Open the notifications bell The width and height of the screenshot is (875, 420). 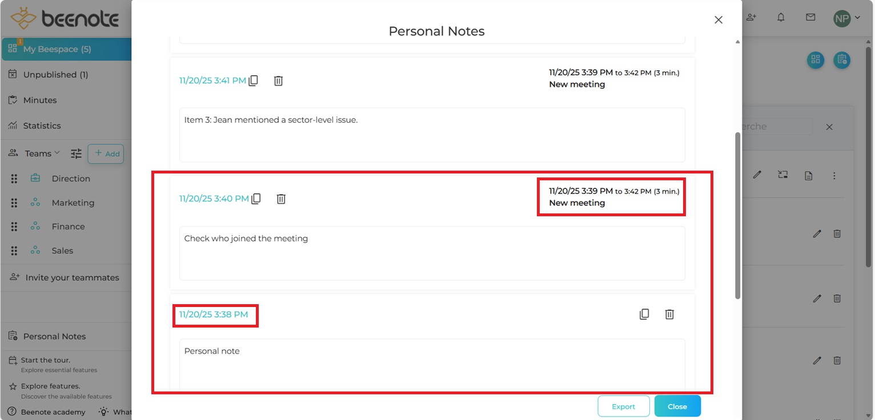(781, 18)
